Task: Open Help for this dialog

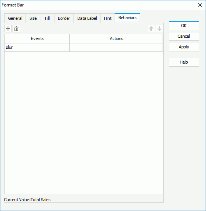Action: [x=184, y=62]
